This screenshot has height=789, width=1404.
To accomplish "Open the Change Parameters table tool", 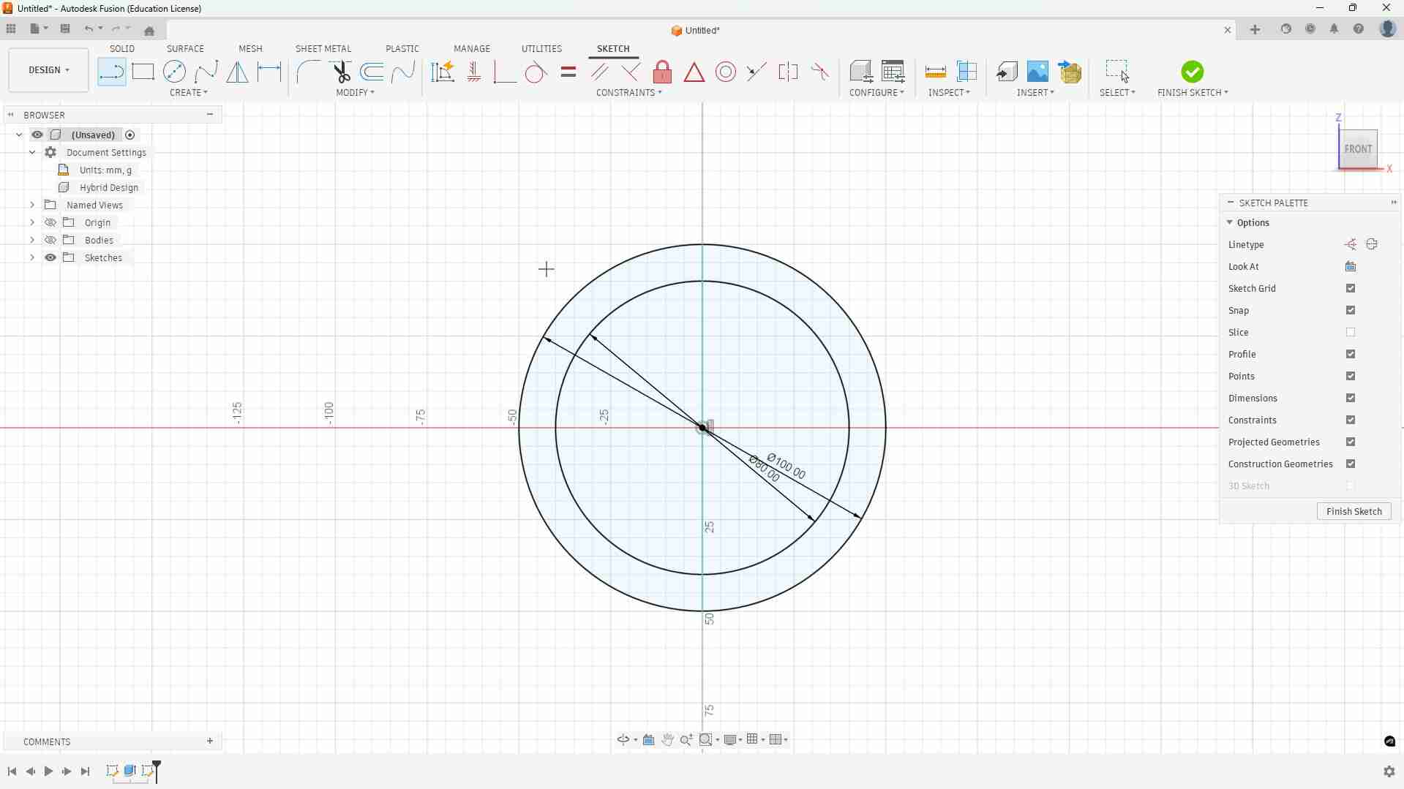I will [x=893, y=72].
